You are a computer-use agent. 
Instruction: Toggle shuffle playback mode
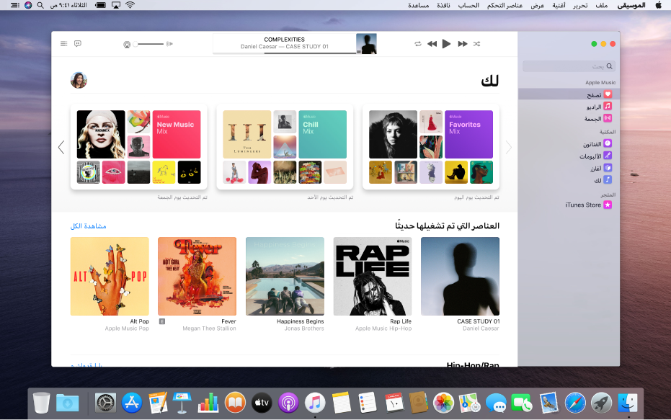coord(476,43)
